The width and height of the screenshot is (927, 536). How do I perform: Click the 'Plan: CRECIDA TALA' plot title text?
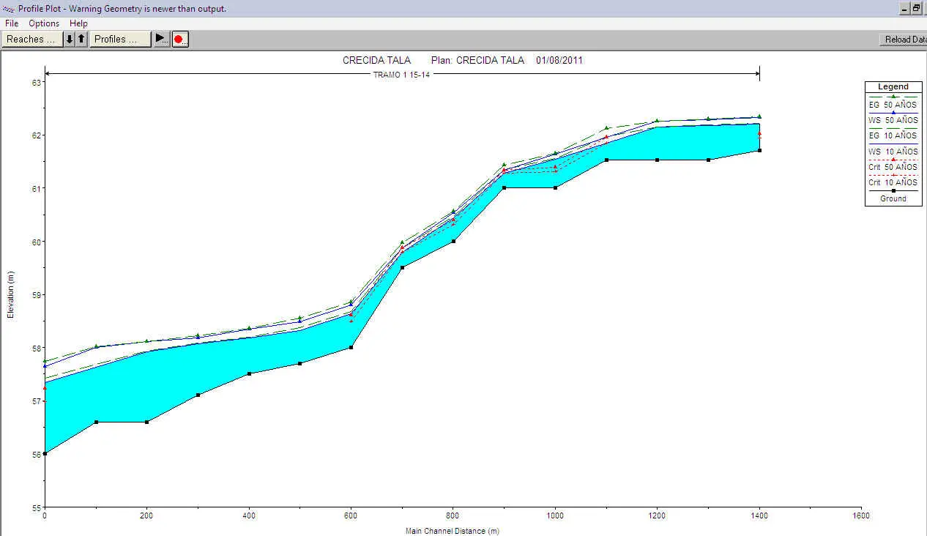478,60
